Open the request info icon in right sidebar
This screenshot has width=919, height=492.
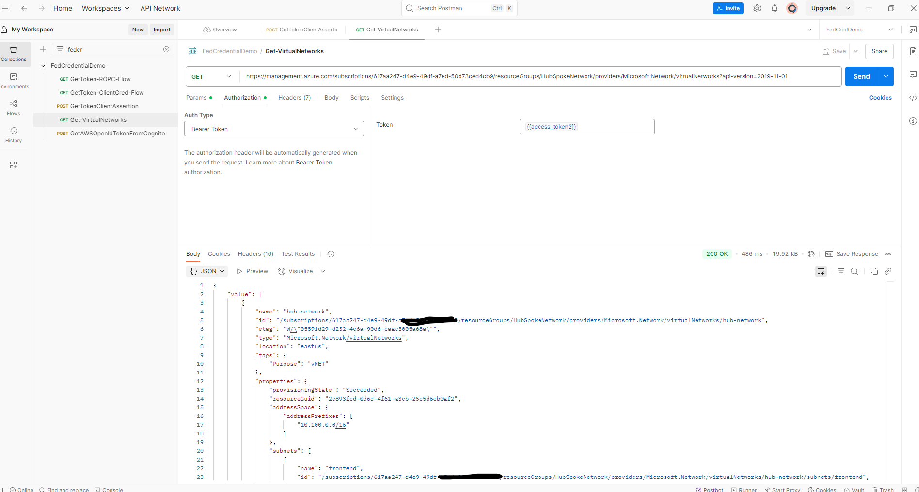(x=913, y=121)
